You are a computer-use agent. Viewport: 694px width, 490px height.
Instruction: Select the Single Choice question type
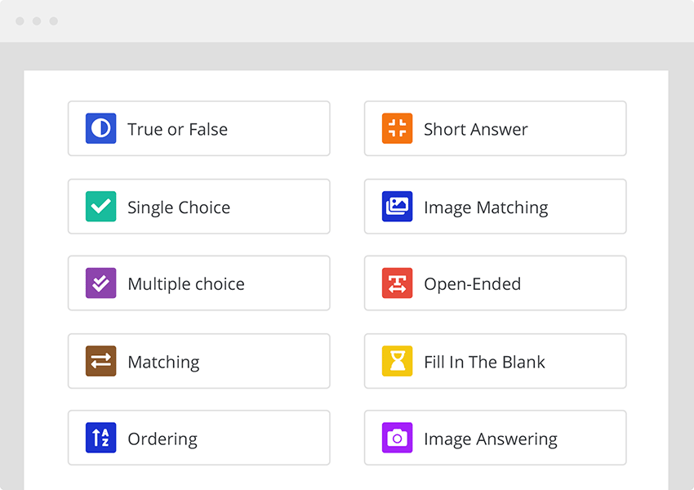[198, 206]
